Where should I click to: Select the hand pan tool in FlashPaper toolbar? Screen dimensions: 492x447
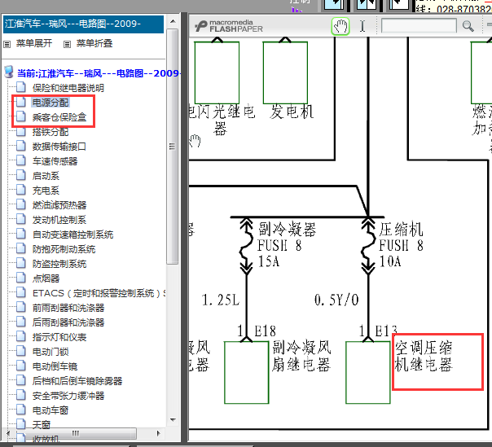(x=340, y=26)
